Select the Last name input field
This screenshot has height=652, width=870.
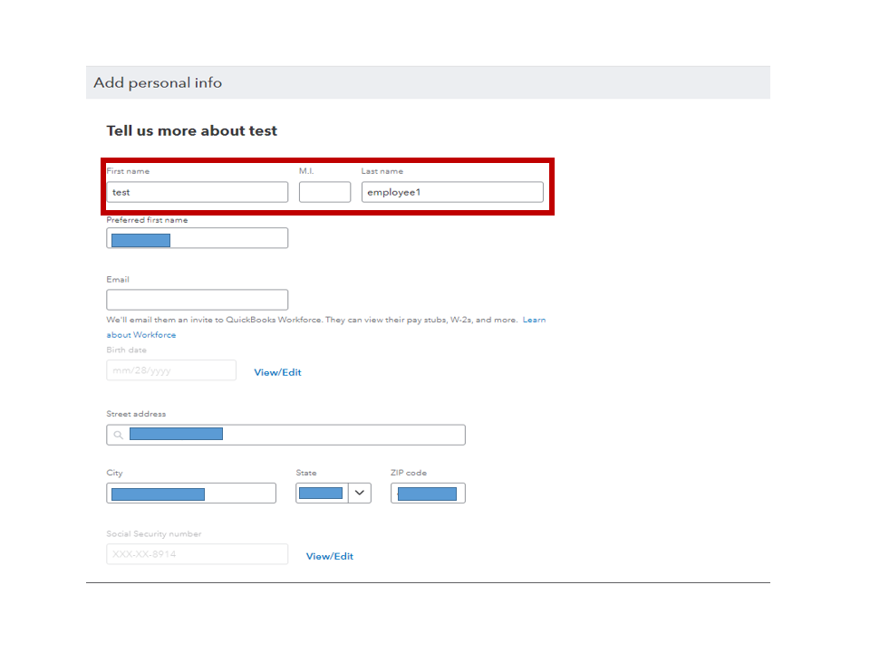pyautogui.click(x=452, y=192)
